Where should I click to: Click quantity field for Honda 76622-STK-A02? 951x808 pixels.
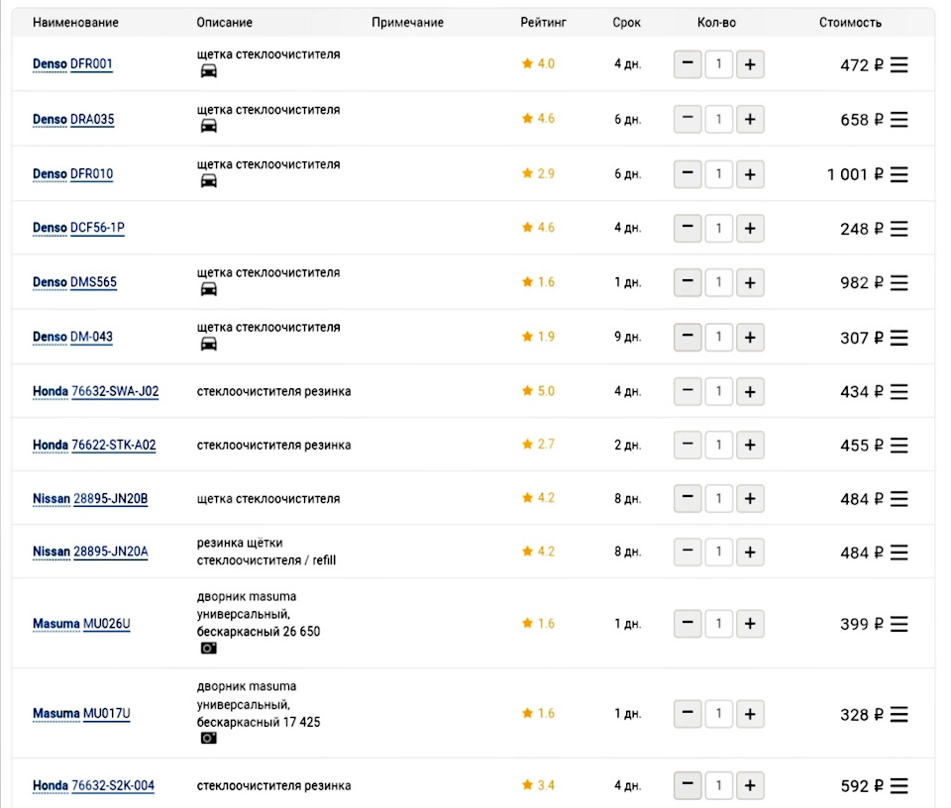click(719, 445)
